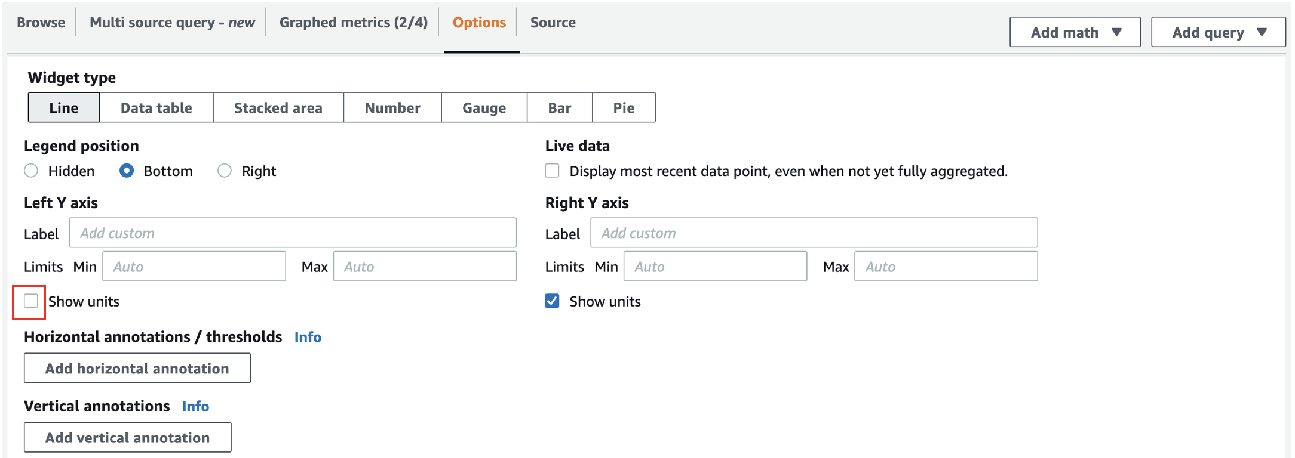
Task: Enable Live data display checkbox
Action: (x=553, y=171)
